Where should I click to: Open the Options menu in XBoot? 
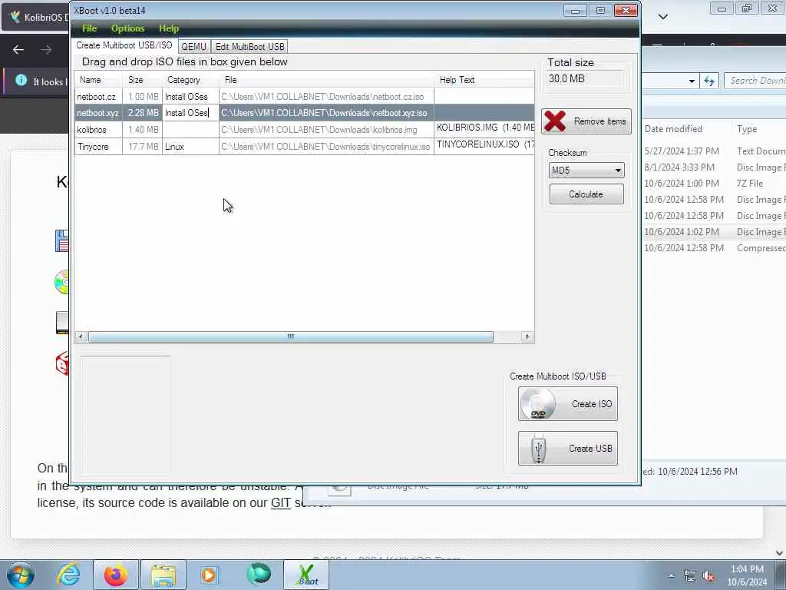click(128, 28)
